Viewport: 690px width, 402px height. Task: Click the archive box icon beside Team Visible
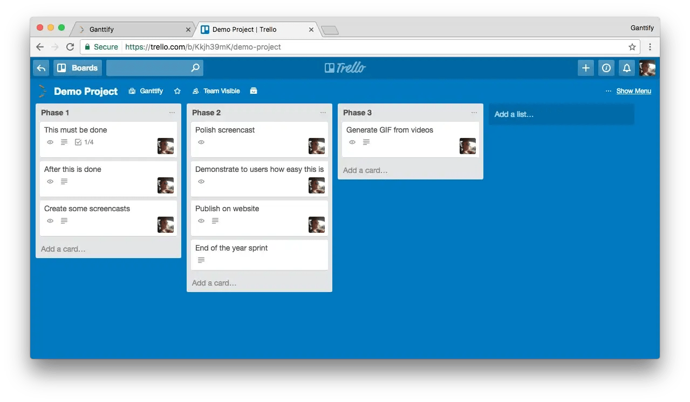click(253, 91)
